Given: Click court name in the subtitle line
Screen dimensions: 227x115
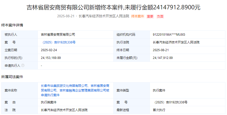Looking at the screenshot, I should click(104, 16).
